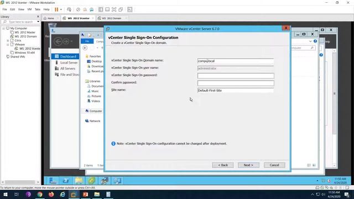The image size is (354, 199).
Task: Collapse the My Computer tree node
Action: coord(4,28)
